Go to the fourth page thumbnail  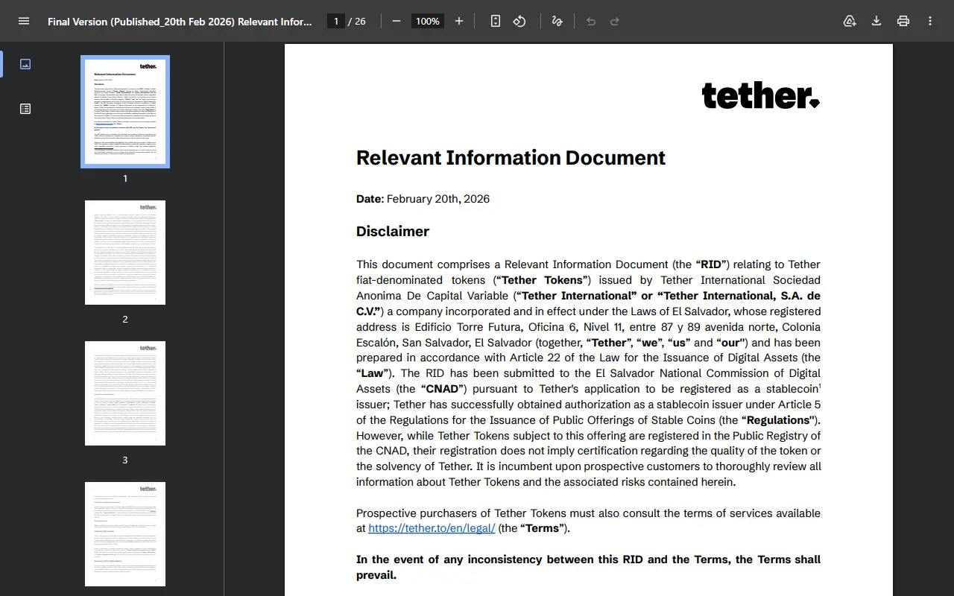(x=125, y=534)
